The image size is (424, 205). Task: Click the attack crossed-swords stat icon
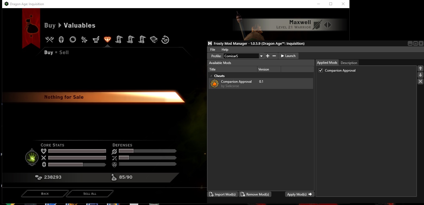point(44,158)
